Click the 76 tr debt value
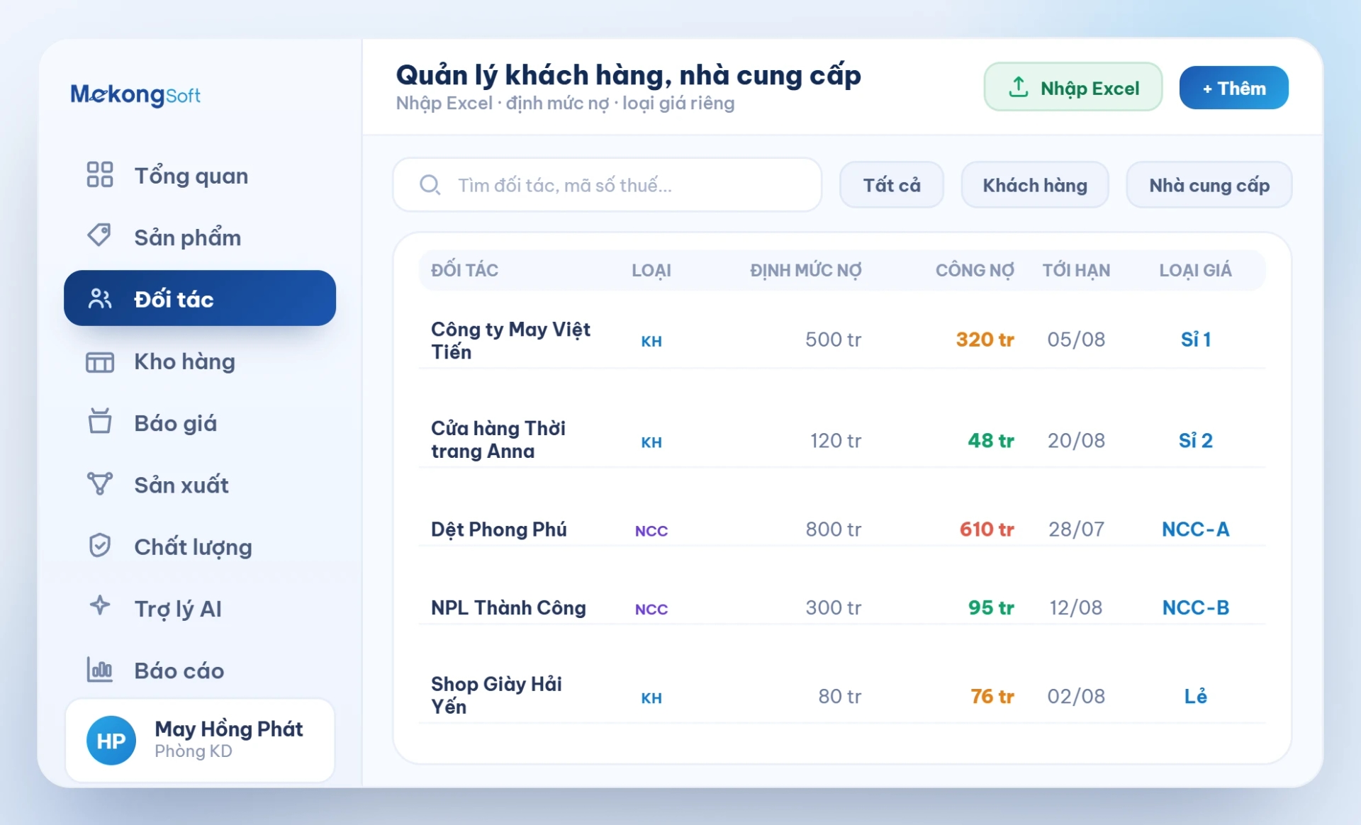 (992, 696)
